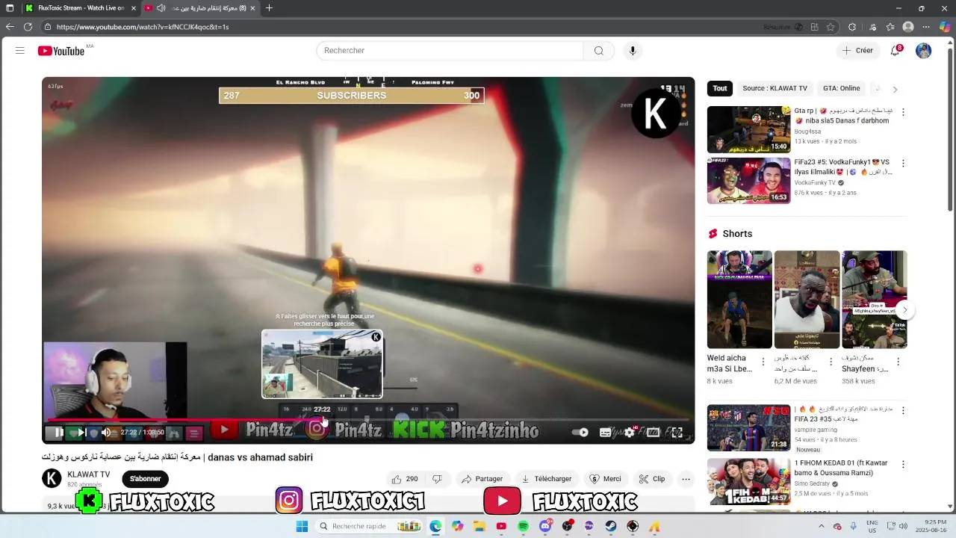Toggle the autoplay switch in the player
Screen dimensions: 956x538
point(580,432)
